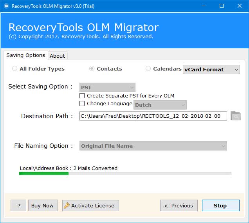The image size is (249, 223).
Task: Open the vCard Format dropdown
Action: (x=211, y=69)
